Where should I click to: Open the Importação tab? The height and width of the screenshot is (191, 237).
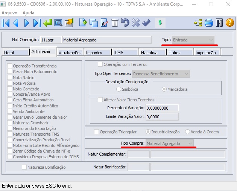click(x=207, y=52)
